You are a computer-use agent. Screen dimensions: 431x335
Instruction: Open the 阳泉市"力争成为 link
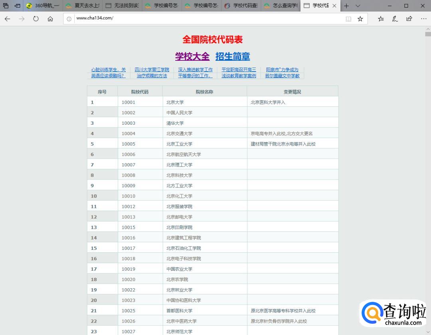(x=282, y=70)
